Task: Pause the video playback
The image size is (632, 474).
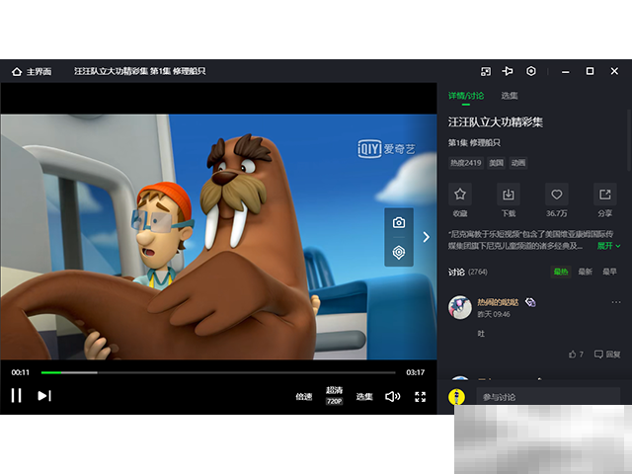Action: (x=17, y=396)
